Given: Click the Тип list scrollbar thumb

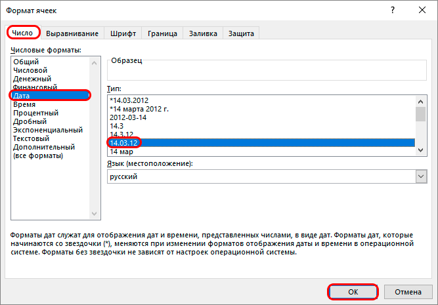Looking at the screenshot, I should pos(420,114).
